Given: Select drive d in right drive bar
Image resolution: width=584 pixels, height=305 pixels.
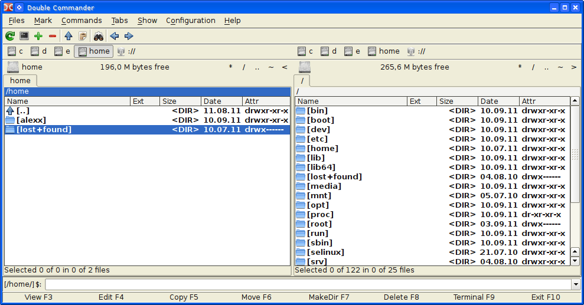Looking at the screenshot, I should click(329, 51).
